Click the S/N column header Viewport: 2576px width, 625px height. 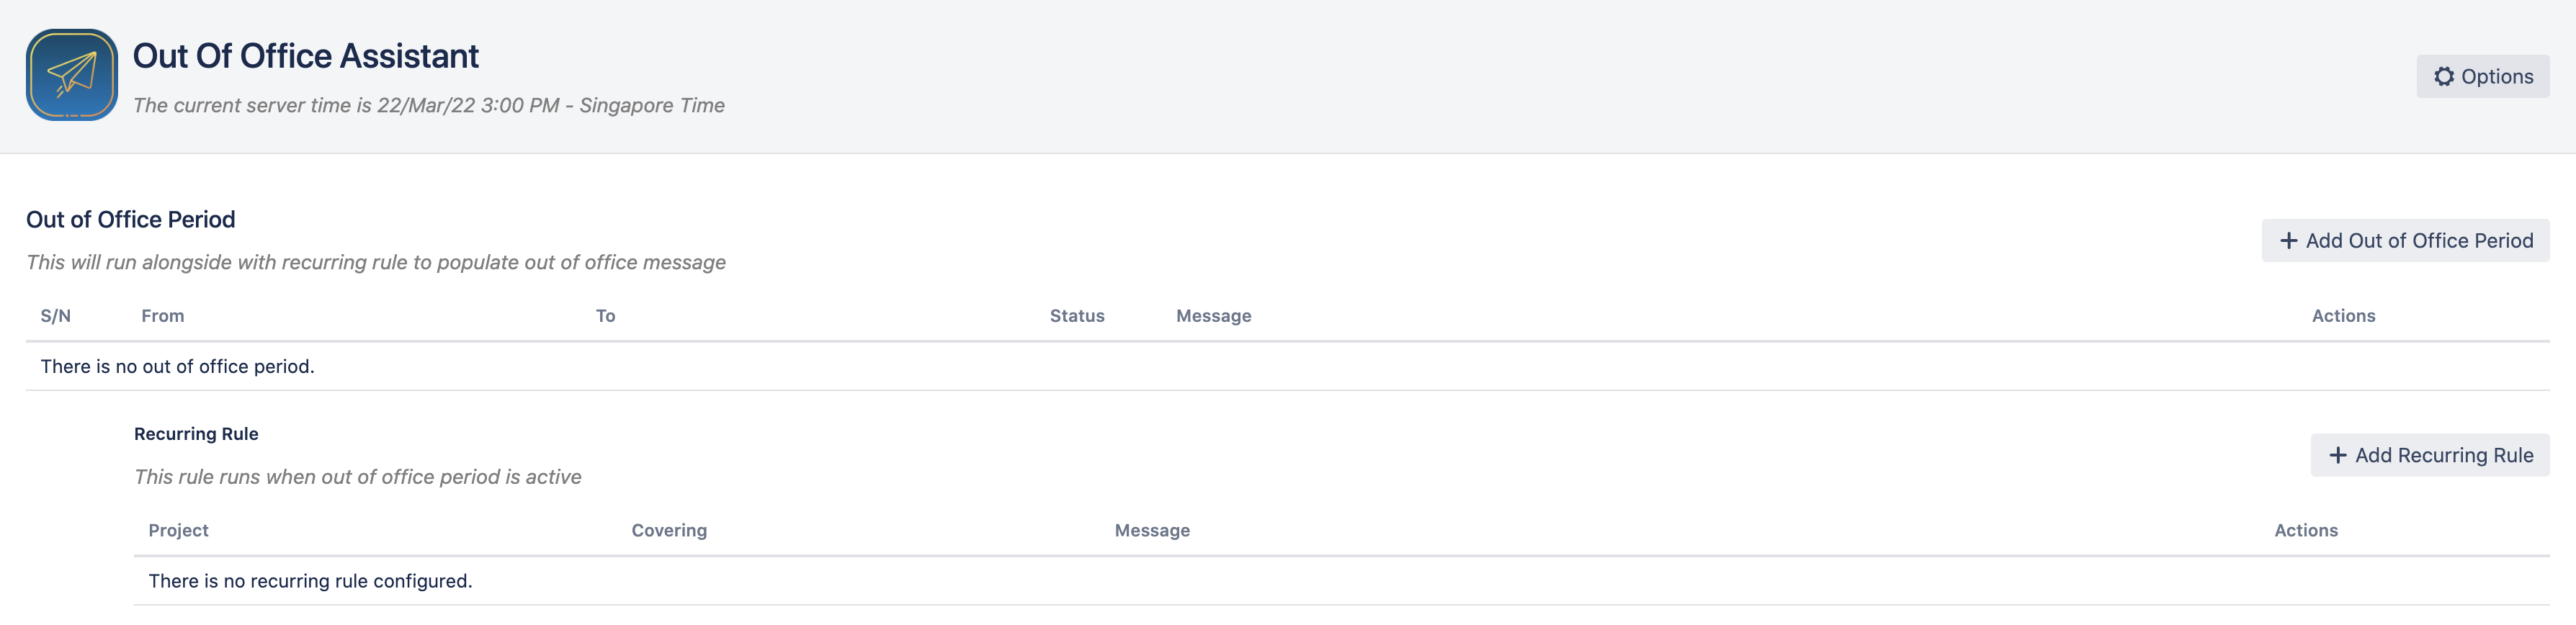(x=56, y=316)
